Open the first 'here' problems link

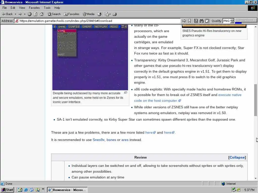pos(150,132)
